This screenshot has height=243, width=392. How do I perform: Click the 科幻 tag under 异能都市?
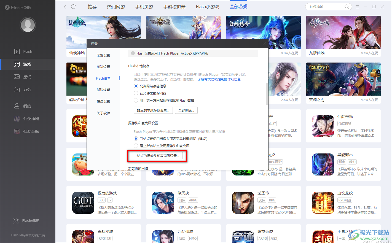(x=352, y=162)
